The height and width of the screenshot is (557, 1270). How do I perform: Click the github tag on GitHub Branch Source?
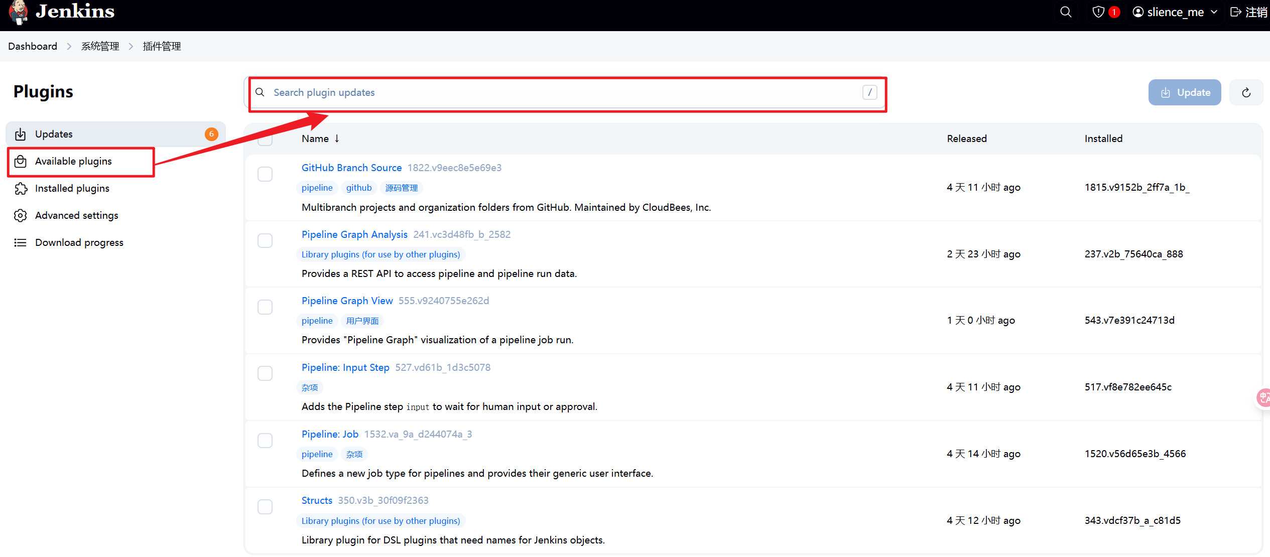coord(359,188)
